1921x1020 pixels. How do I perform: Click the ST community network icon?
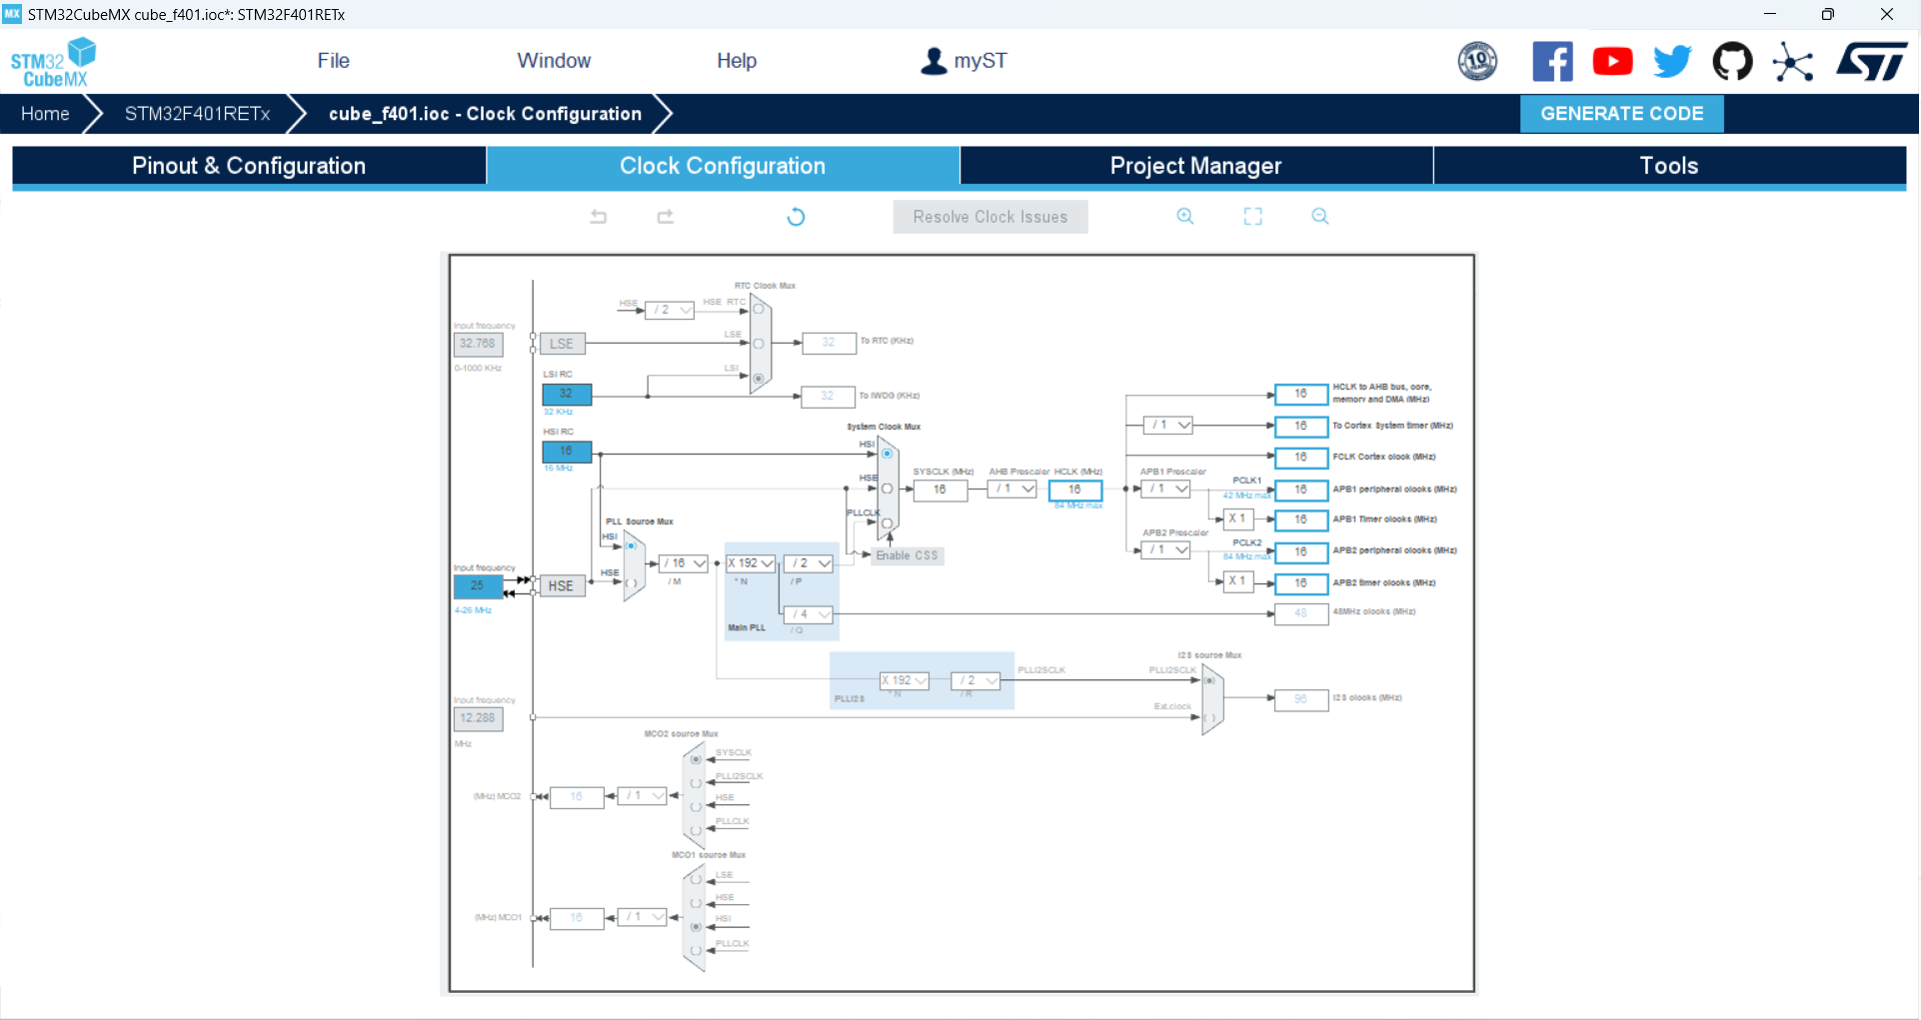coord(1793,62)
